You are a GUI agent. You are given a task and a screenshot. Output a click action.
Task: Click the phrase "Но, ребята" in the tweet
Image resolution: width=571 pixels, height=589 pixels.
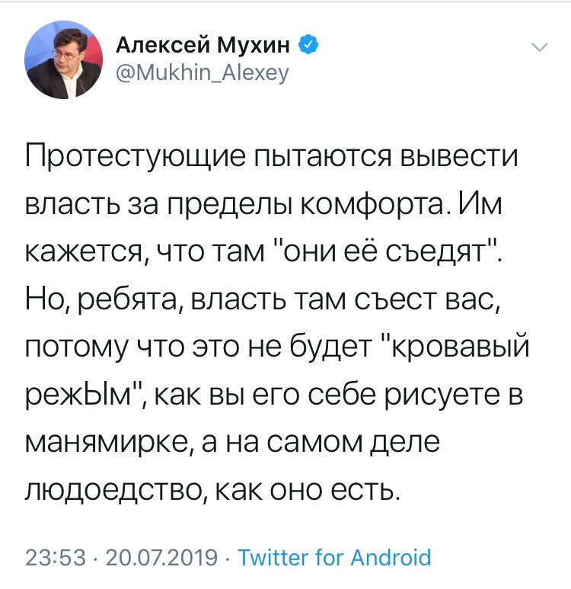[x=100, y=300]
